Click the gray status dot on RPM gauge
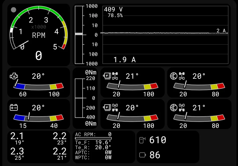 tap(14, 10)
